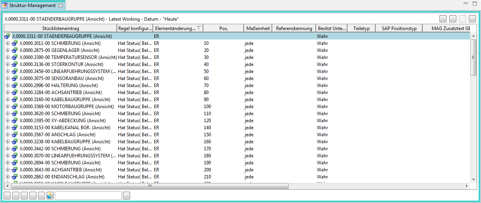481x203 pixels.
Task: Click the XY-ABDECKUNG assembly icon
Action: coord(15,121)
